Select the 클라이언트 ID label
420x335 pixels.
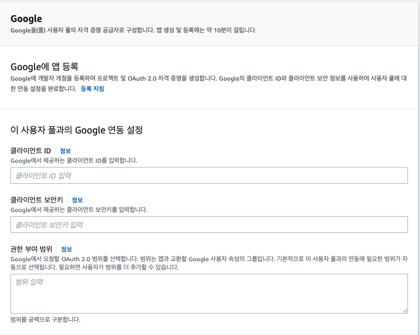tap(31, 151)
